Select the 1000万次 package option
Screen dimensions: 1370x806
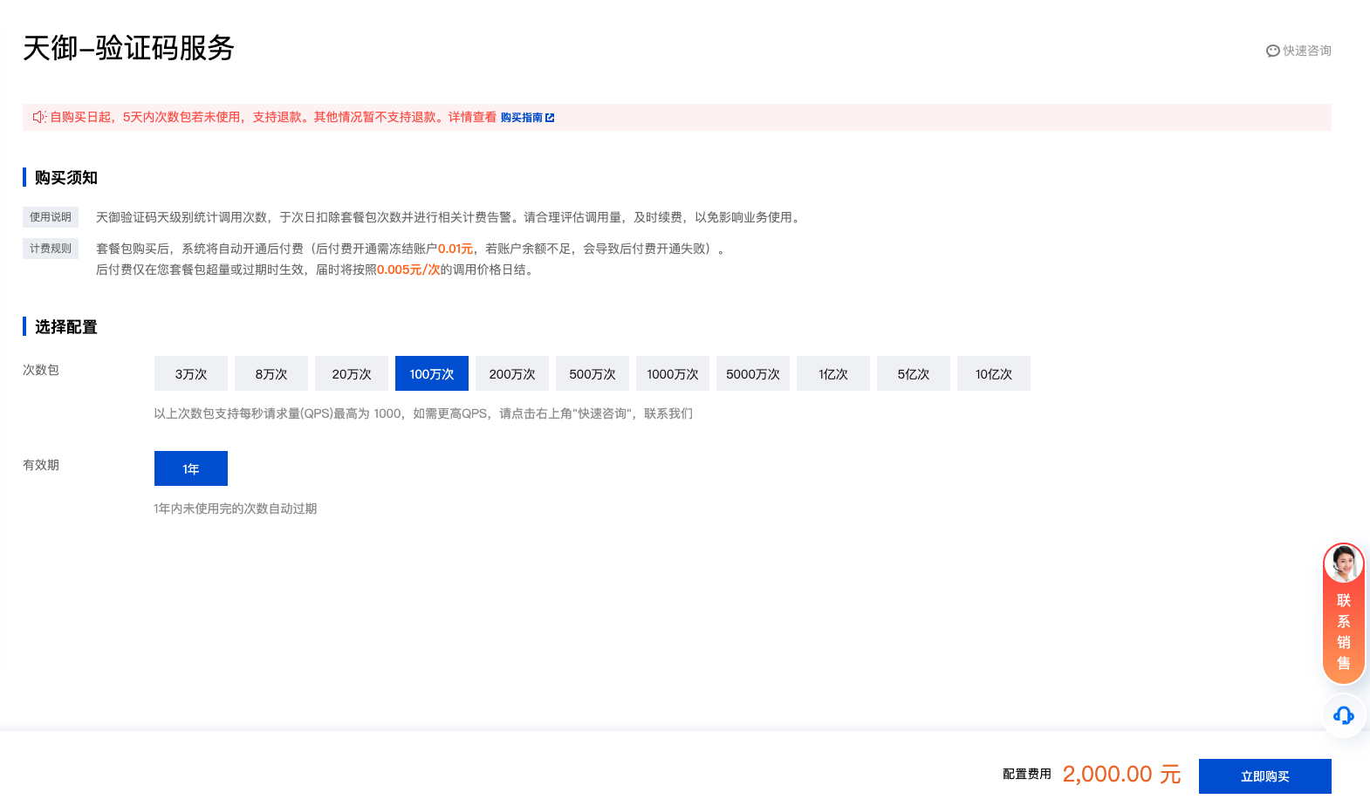(x=673, y=373)
